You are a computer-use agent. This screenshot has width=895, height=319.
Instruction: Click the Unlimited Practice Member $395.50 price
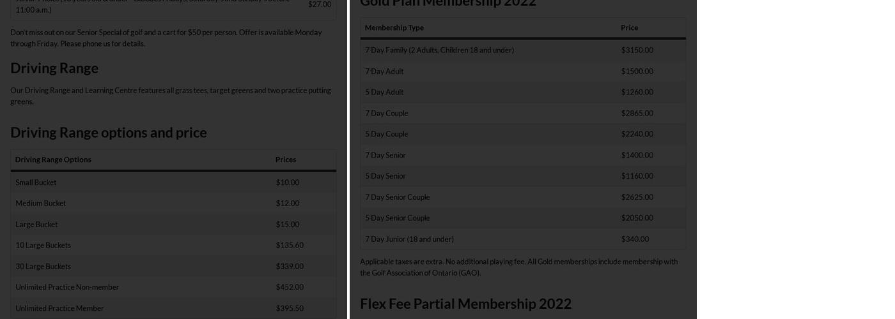289,308
